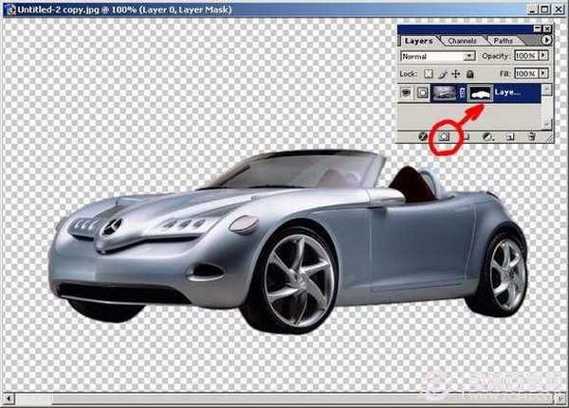Create a new layer set
Viewport: 569px width, 408px height.
point(466,136)
